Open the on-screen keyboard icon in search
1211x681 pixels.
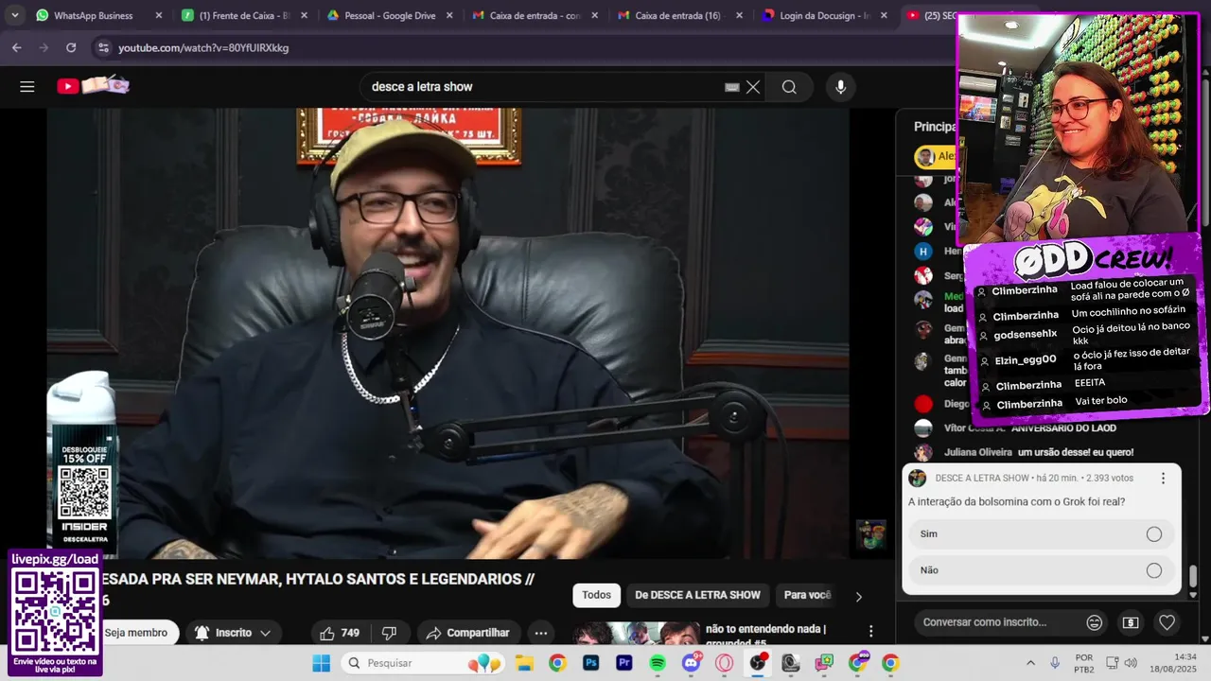click(x=731, y=87)
